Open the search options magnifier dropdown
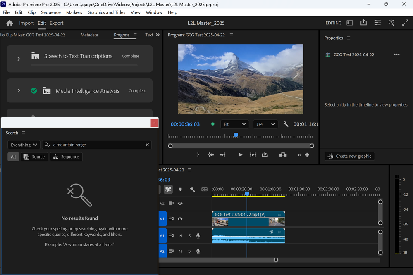 point(48,145)
